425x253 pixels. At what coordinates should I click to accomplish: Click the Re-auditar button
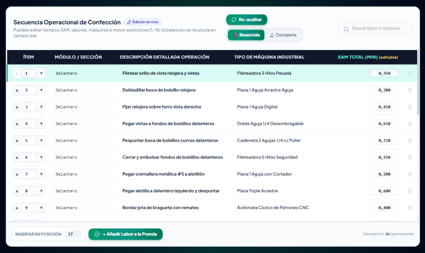click(x=247, y=19)
